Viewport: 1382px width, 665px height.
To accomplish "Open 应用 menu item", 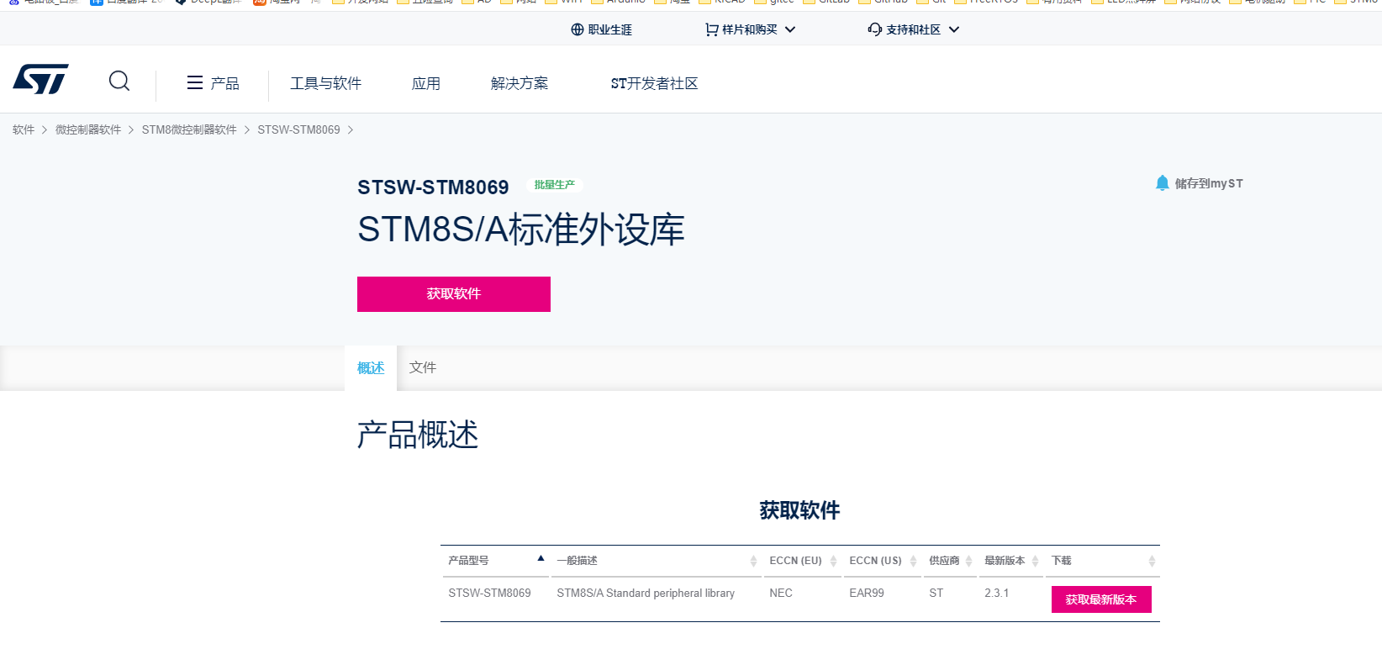I will click(426, 83).
